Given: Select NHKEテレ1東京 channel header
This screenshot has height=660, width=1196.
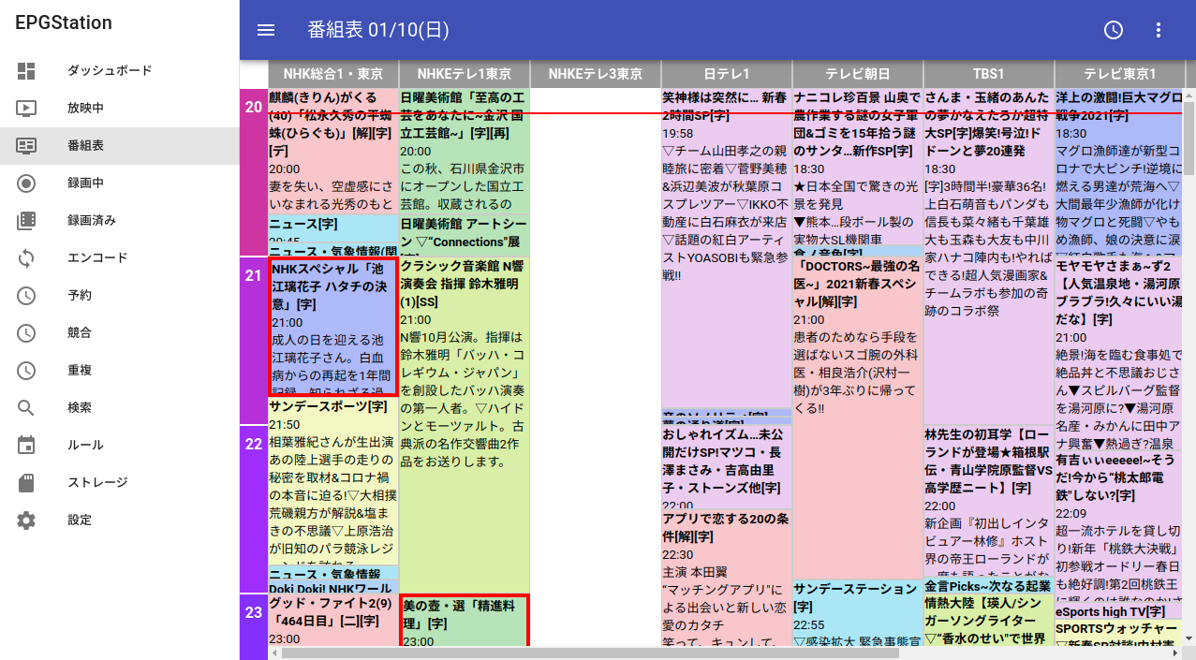Looking at the screenshot, I should [465, 74].
